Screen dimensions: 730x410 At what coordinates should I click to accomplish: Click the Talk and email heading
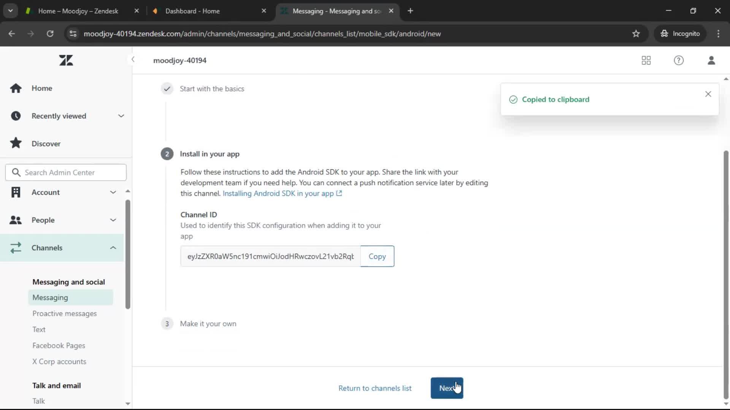[x=57, y=386]
